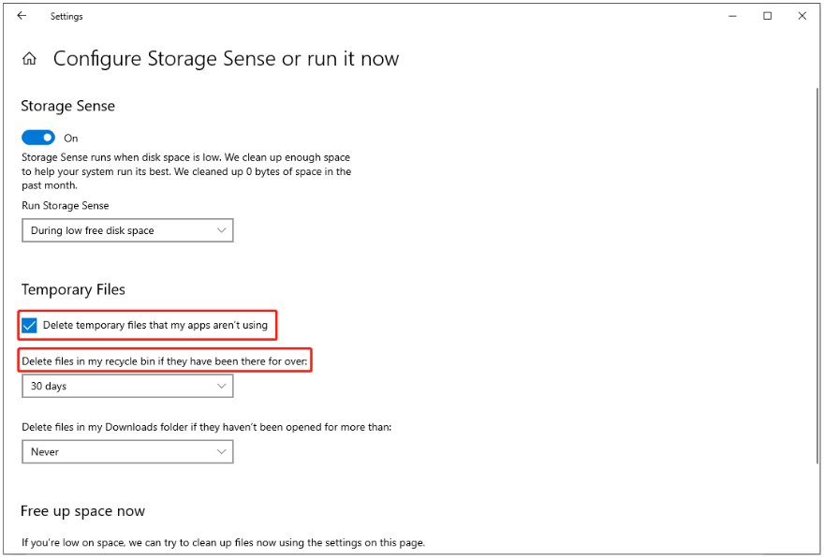
Task: Click the chevron on the Never dropdown
Action: [223, 451]
